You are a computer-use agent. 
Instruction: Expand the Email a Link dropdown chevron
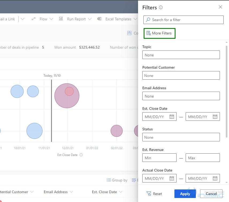coord(22,19)
